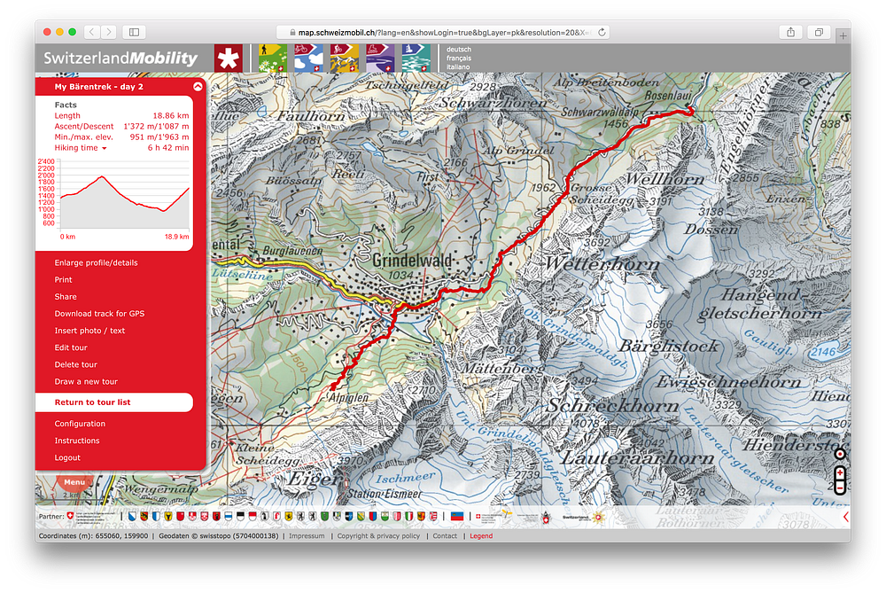Click the Rosenlaui route endpoint marker

click(x=690, y=112)
